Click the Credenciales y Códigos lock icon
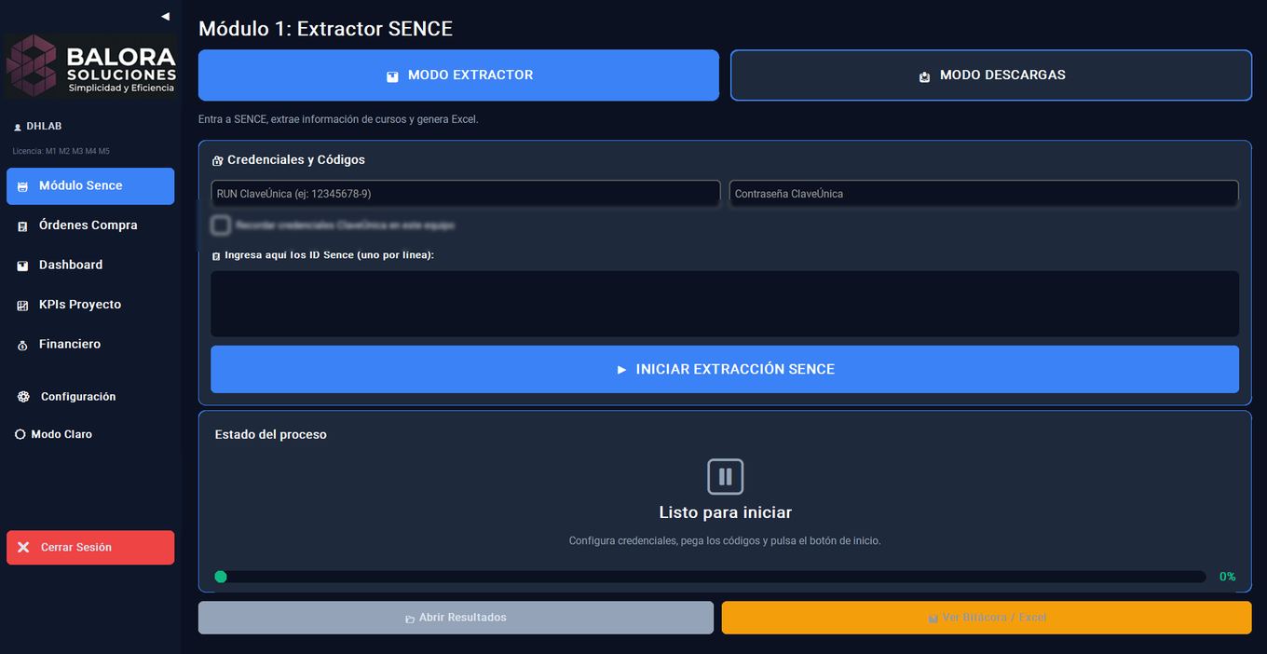1267x654 pixels. [218, 160]
